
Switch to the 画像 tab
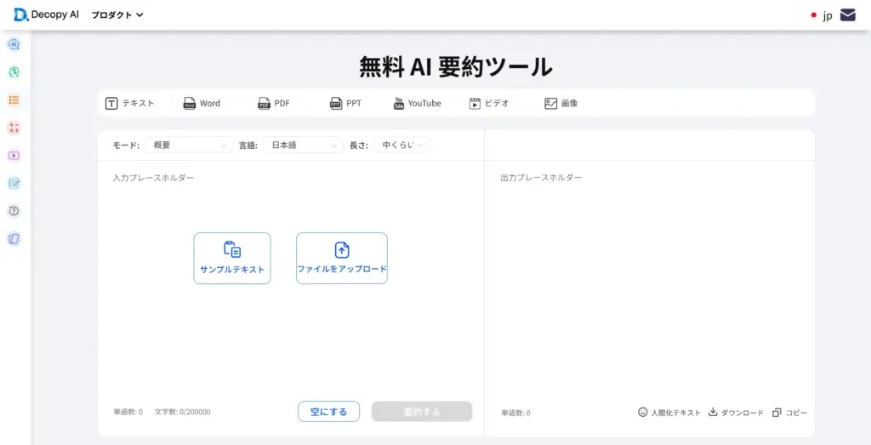pyautogui.click(x=561, y=103)
